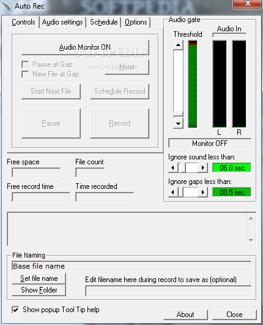Click Threshold scrollbar up arrow
The width and height of the screenshot is (263, 325).
pos(178,45)
